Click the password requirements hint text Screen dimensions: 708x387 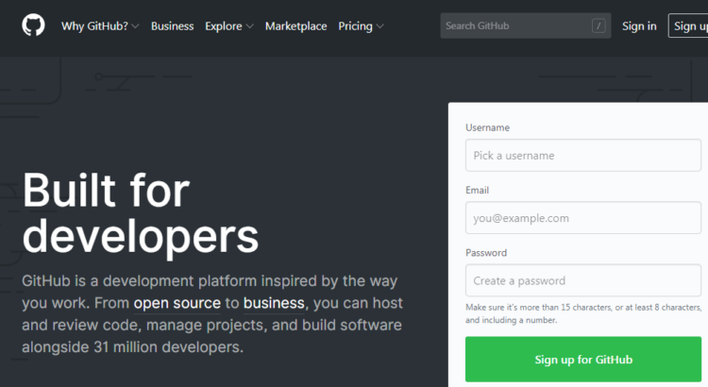pos(583,313)
